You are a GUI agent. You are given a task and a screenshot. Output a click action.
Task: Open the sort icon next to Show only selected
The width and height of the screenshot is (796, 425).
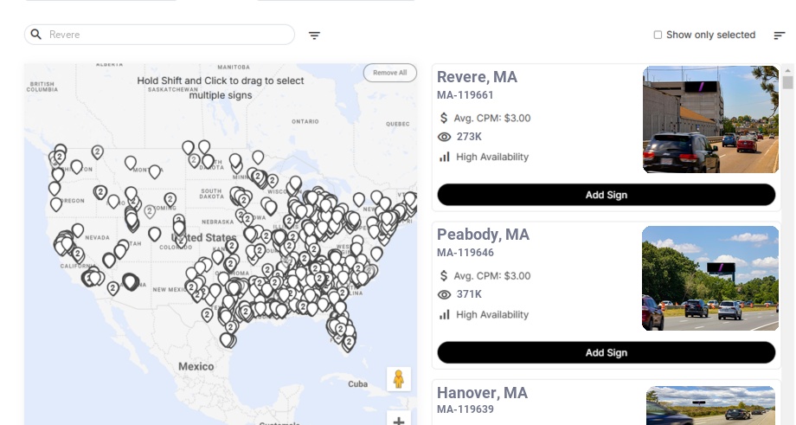(x=780, y=35)
